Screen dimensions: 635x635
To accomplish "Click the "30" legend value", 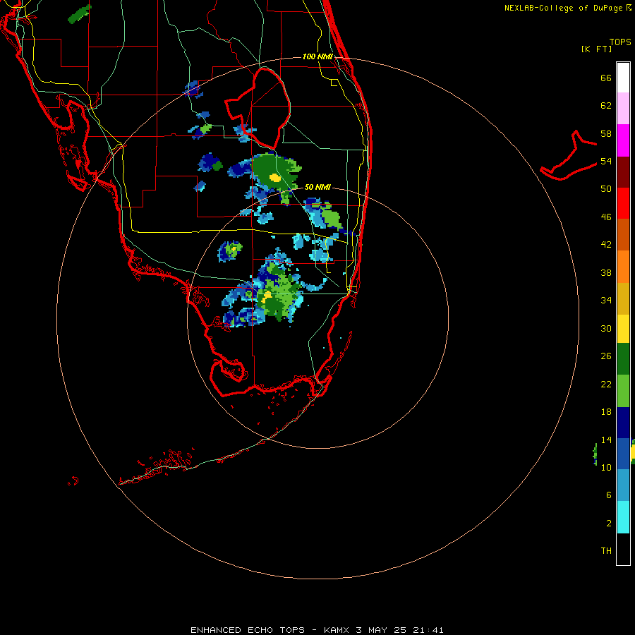I will 606,328.
